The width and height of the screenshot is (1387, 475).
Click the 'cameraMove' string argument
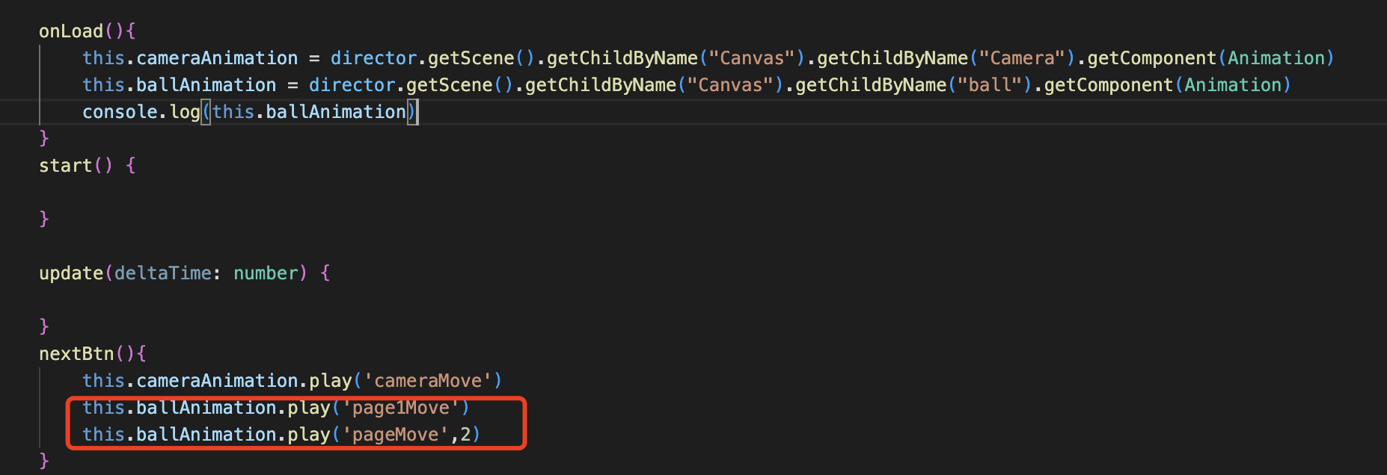428,381
